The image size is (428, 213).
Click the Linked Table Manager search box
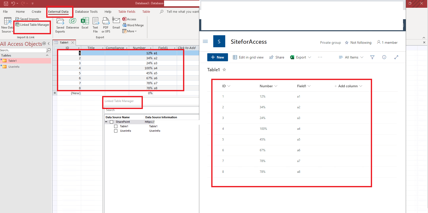(151, 110)
